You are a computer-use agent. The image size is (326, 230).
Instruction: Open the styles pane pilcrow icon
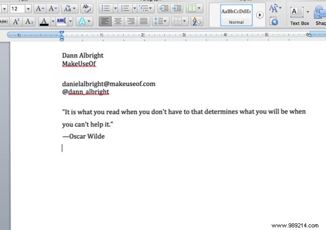pyautogui.click(x=274, y=21)
